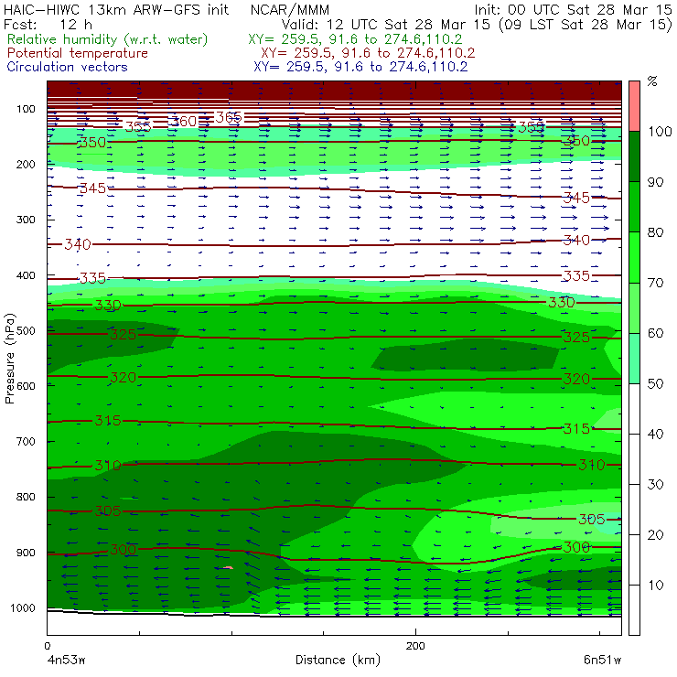Screen dimensions: 677x677
Task: Click the colorbar "10" tick label
Action: coord(655,586)
